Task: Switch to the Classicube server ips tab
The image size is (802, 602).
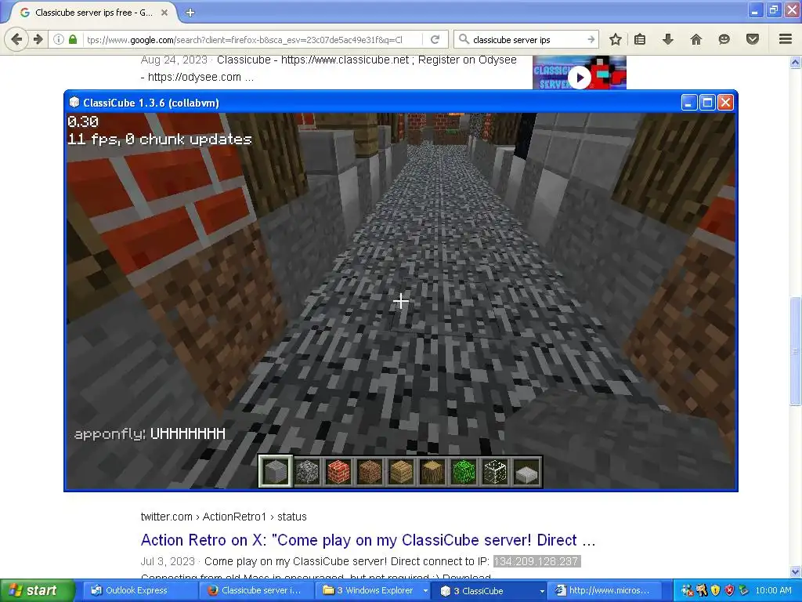Action: (92, 13)
